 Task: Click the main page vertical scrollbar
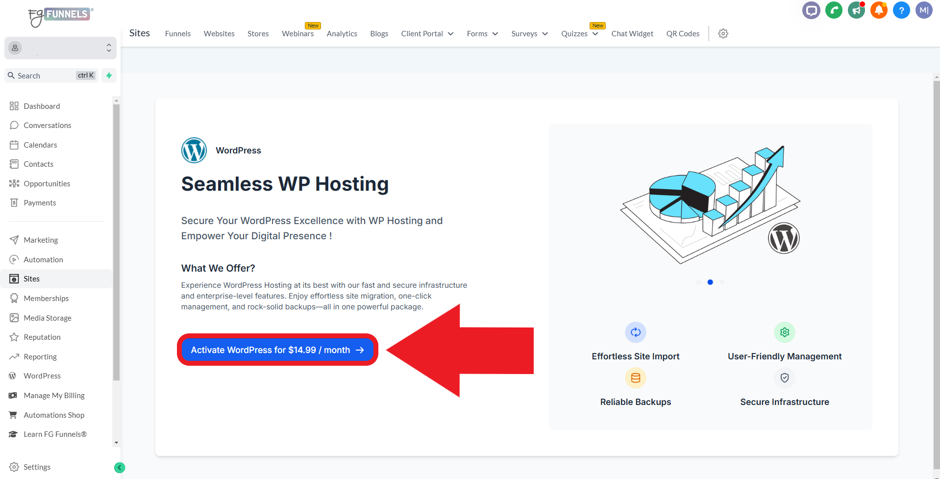(x=937, y=275)
